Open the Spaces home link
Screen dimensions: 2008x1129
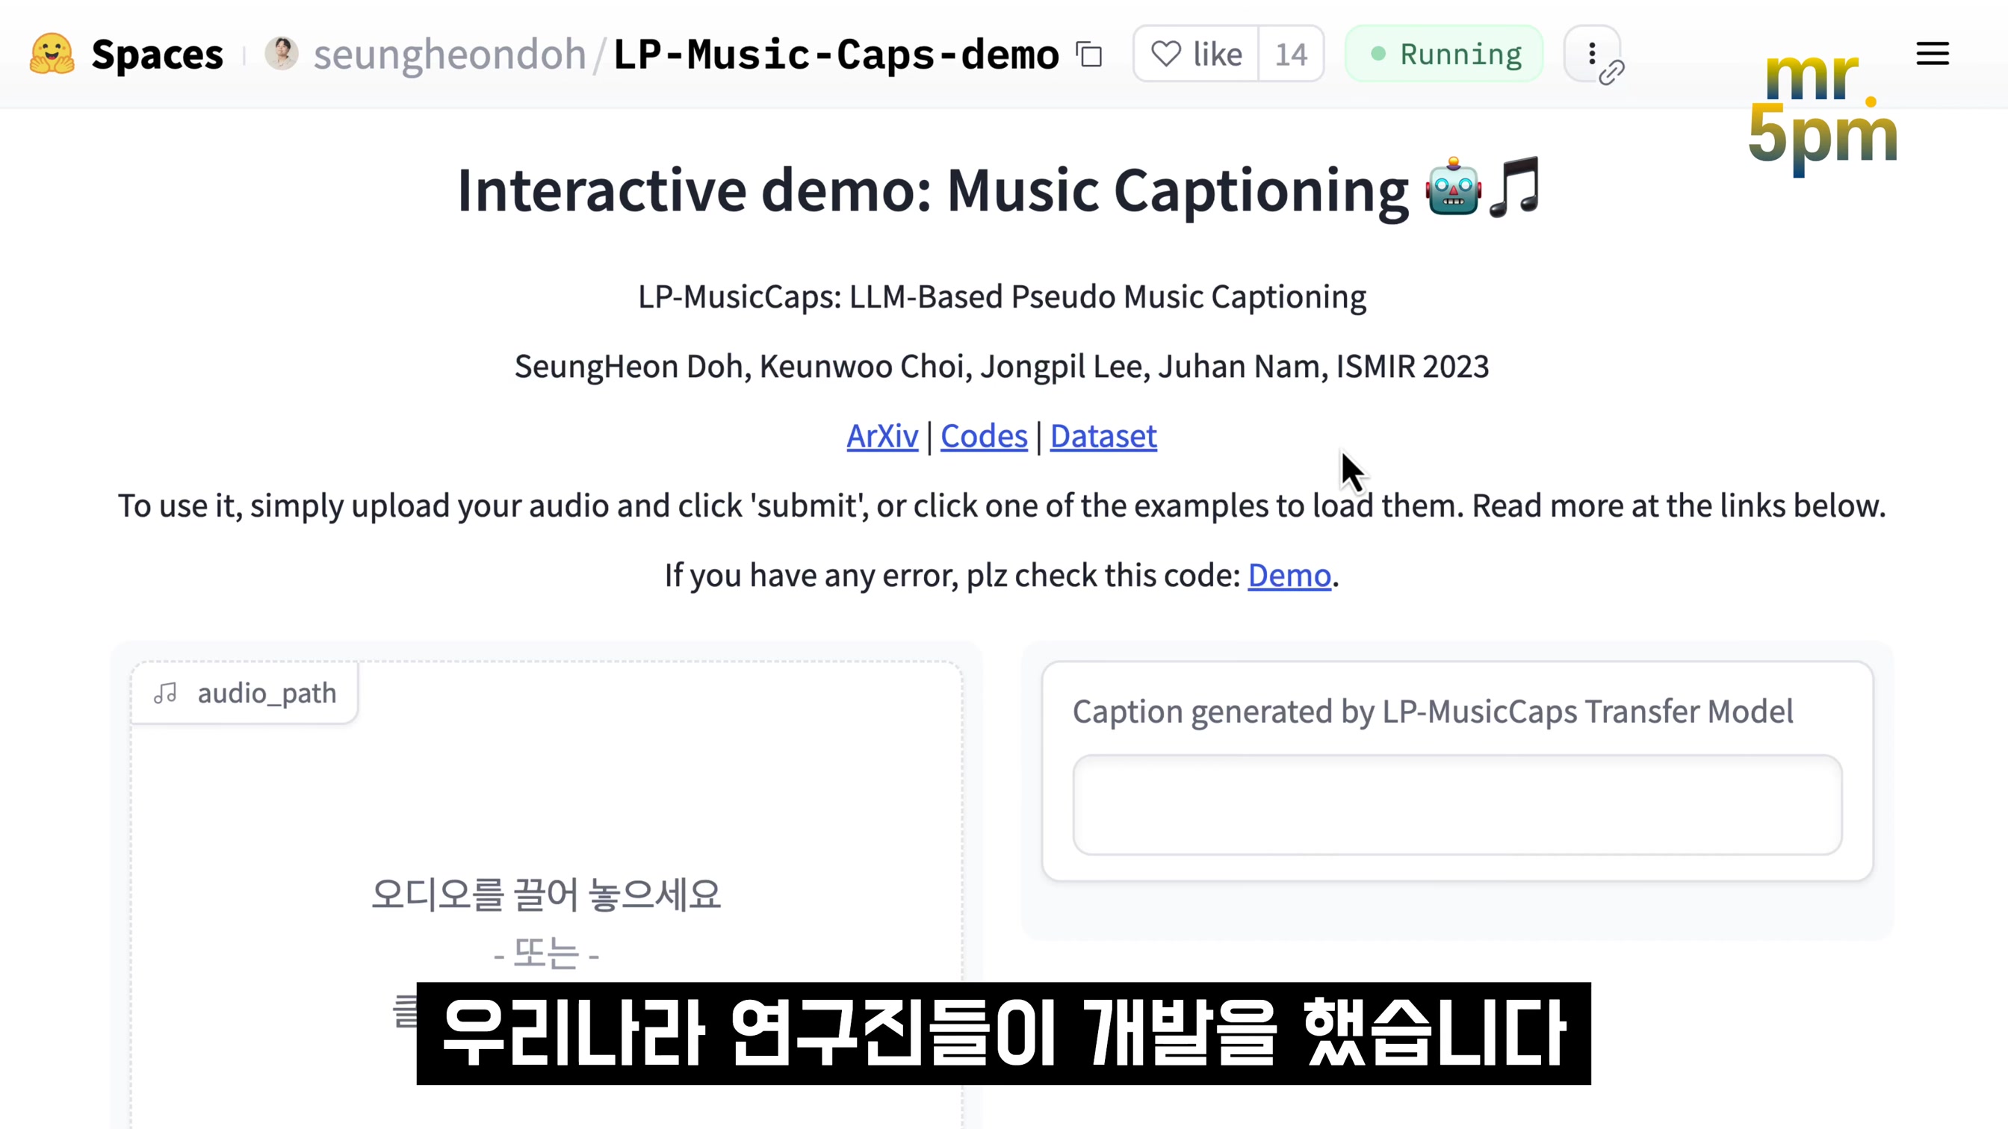[157, 55]
